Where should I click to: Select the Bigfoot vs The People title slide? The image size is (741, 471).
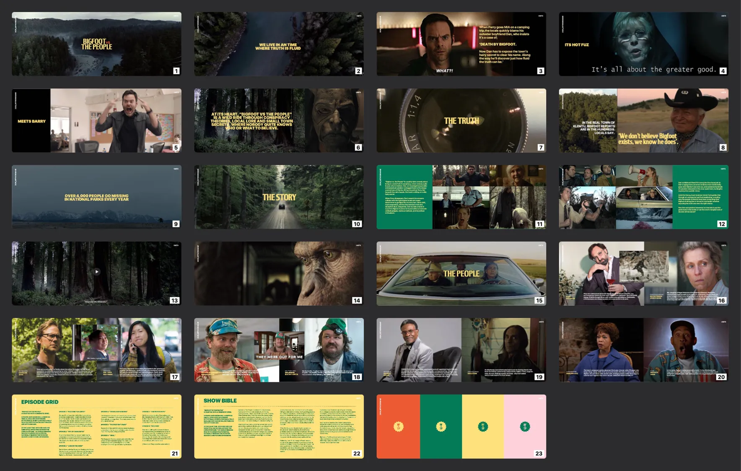pyautogui.click(x=96, y=44)
